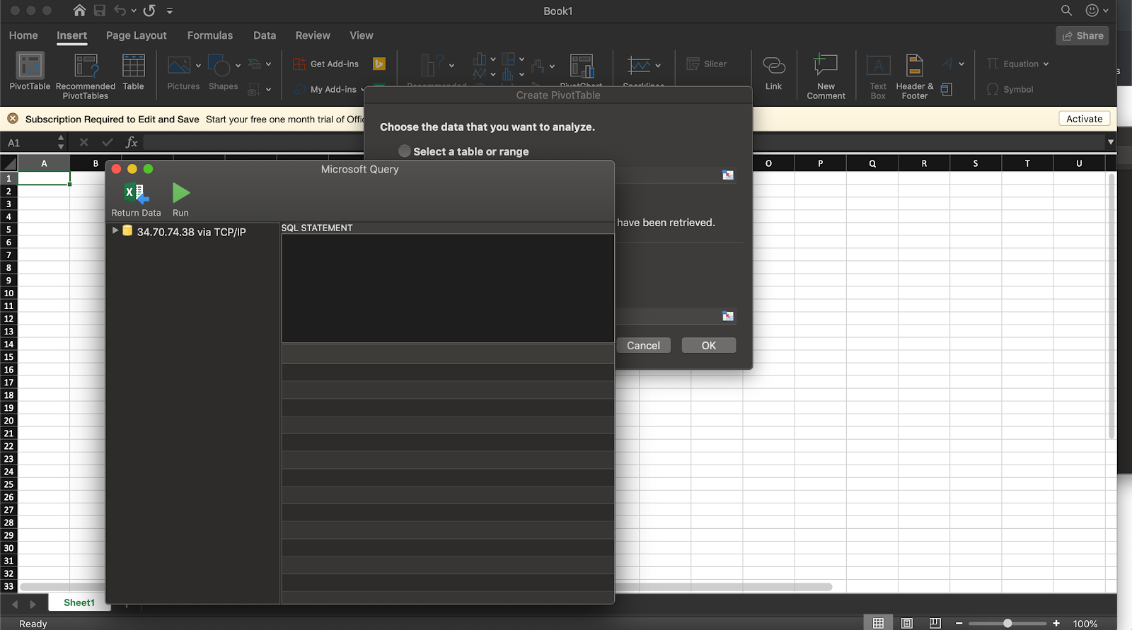Select the 34.70.74.38 via TCP/IP database entry
1132x630 pixels.
click(x=191, y=232)
